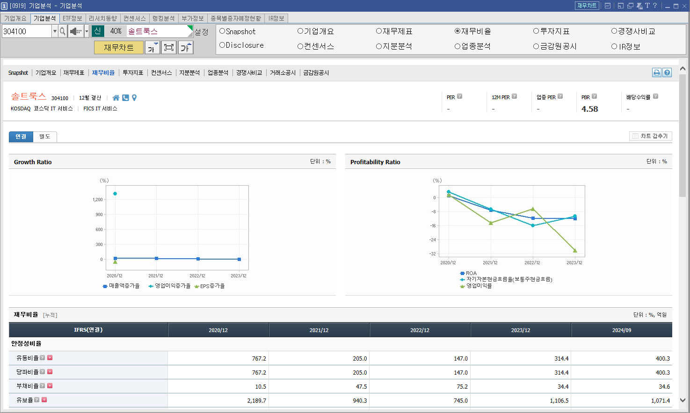
Task: Click the 12M PER help question icon
Action: click(514, 96)
